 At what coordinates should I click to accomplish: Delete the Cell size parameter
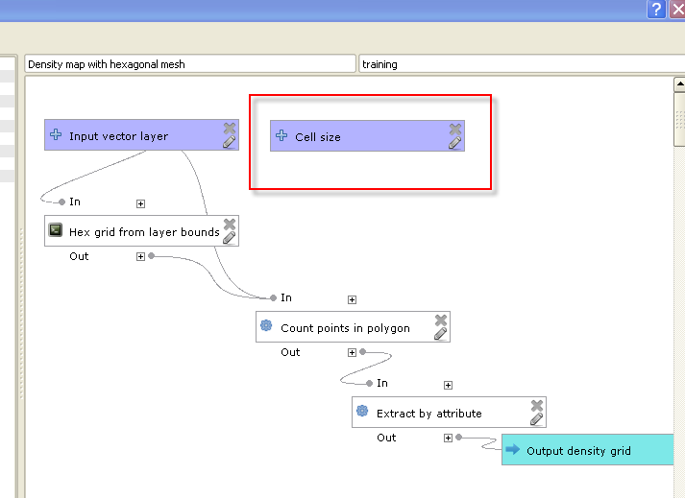(455, 130)
